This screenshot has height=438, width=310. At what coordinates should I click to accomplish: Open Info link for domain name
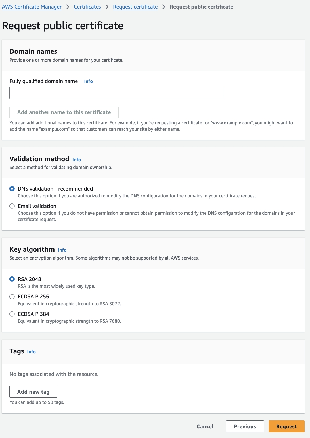click(88, 82)
